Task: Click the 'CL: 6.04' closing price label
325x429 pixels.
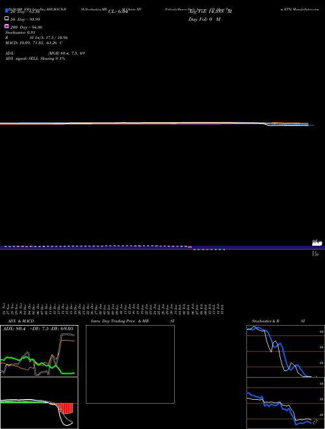Action: coord(118,12)
